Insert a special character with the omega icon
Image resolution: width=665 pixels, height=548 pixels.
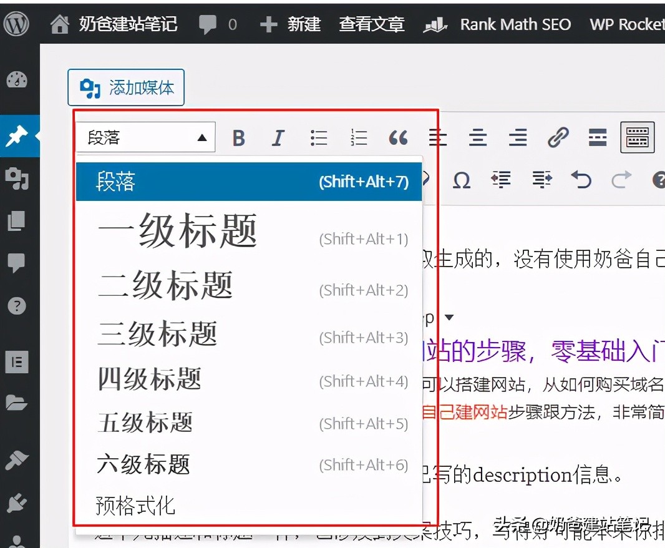[462, 180]
